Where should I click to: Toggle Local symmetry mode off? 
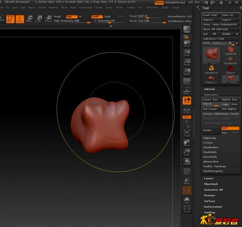[187, 100]
